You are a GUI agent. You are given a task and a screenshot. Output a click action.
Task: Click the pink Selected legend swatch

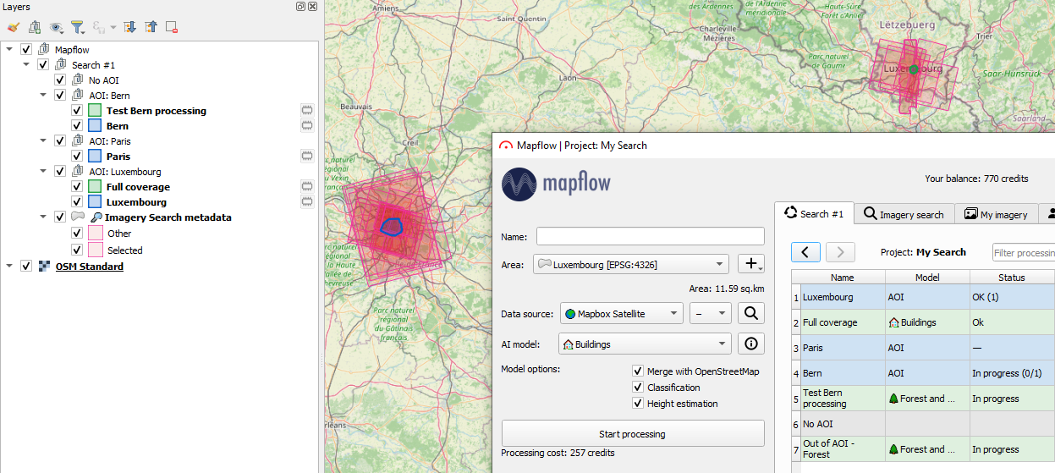click(95, 250)
